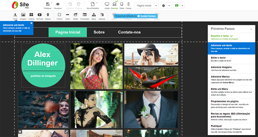258x137 pixels.
Task: Open the Visualizar preview eye icon
Action: (x=58, y=4)
